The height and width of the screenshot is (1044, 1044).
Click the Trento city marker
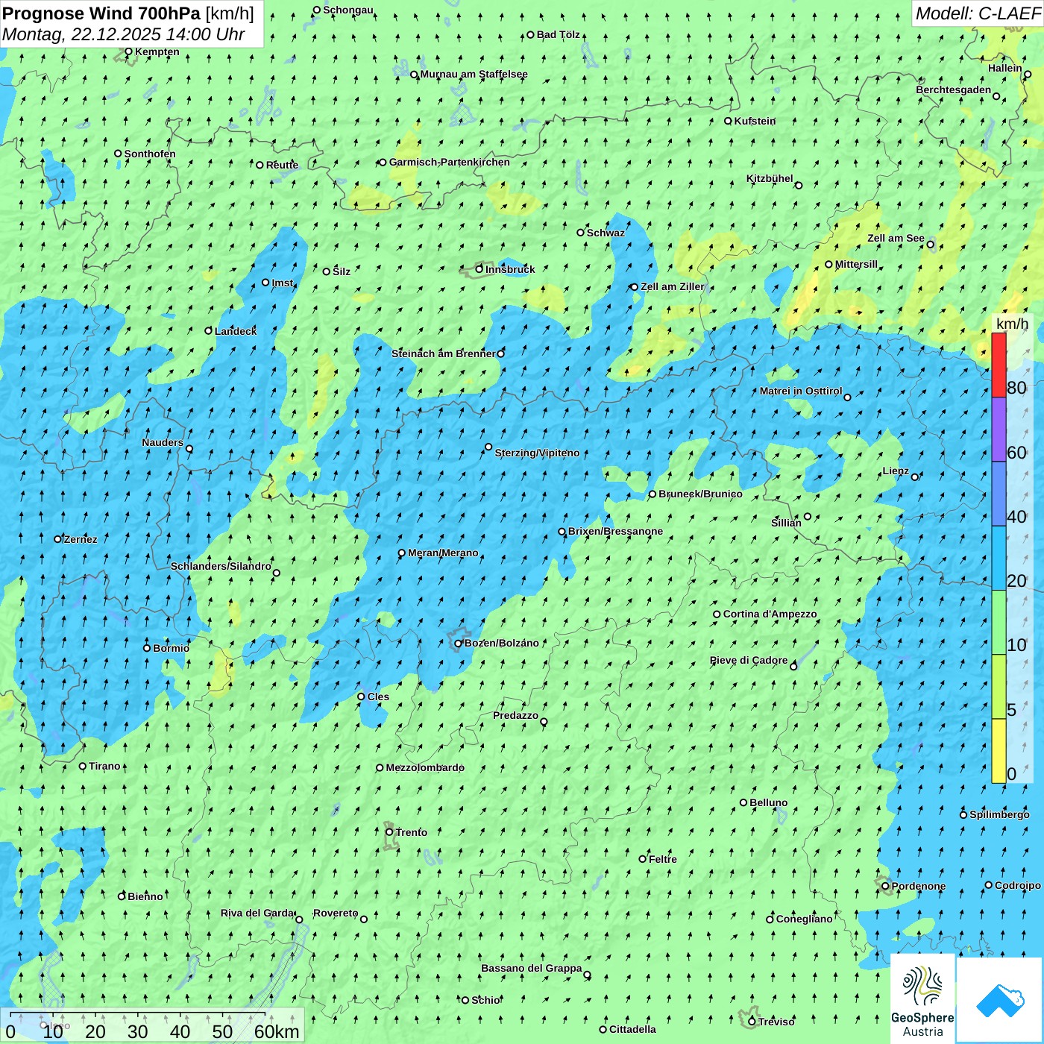point(389,832)
